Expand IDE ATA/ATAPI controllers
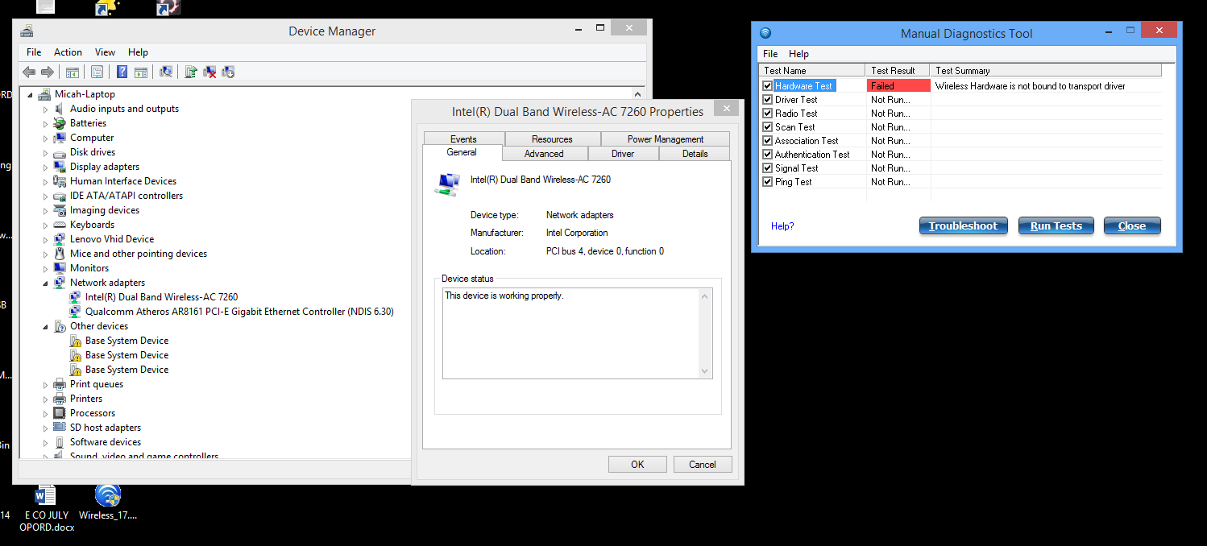Screen dimensions: 1207x546 point(46,196)
